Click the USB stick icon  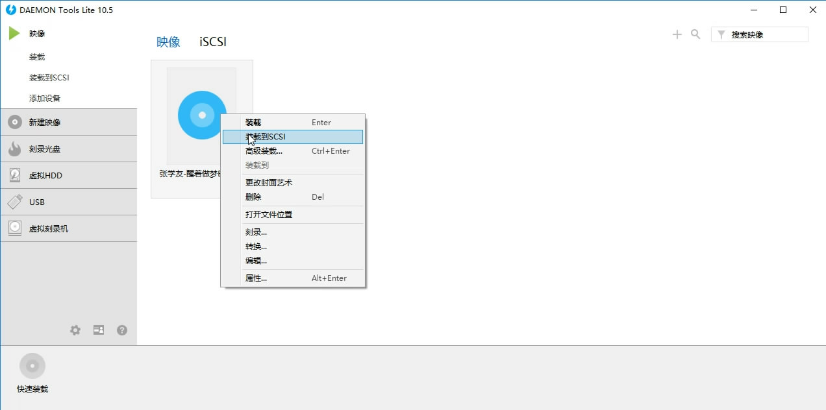pos(15,202)
